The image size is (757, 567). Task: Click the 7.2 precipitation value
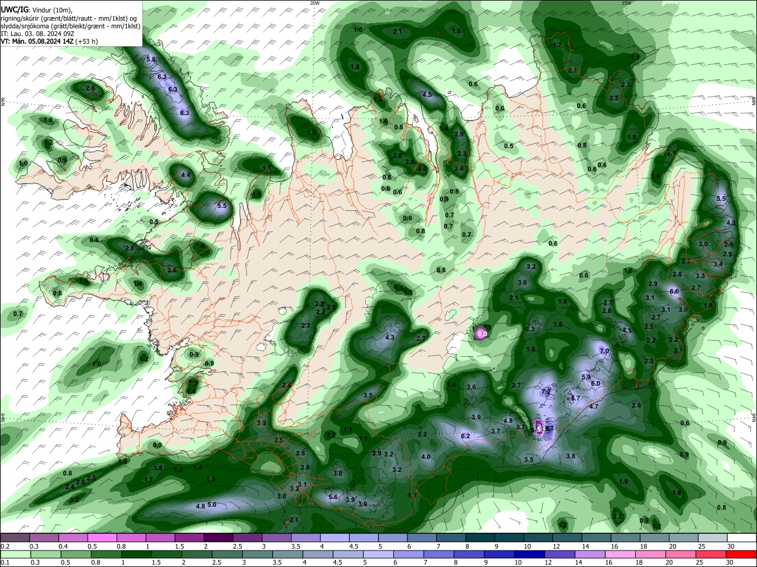546,392
